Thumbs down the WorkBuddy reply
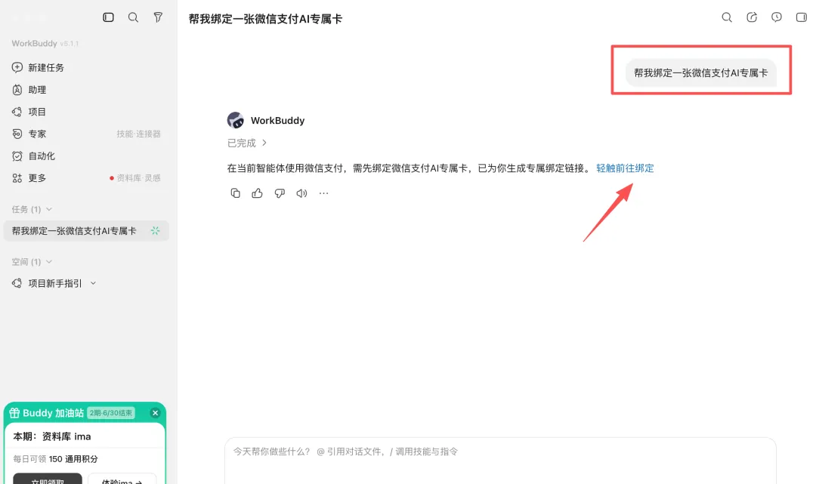Image resolution: width=816 pixels, height=484 pixels. pos(280,193)
